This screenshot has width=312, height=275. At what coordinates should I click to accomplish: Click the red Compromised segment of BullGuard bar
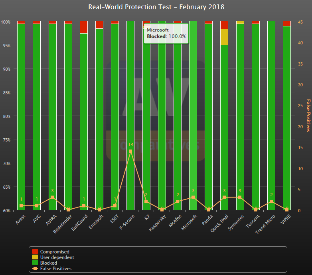pyautogui.click(x=84, y=27)
